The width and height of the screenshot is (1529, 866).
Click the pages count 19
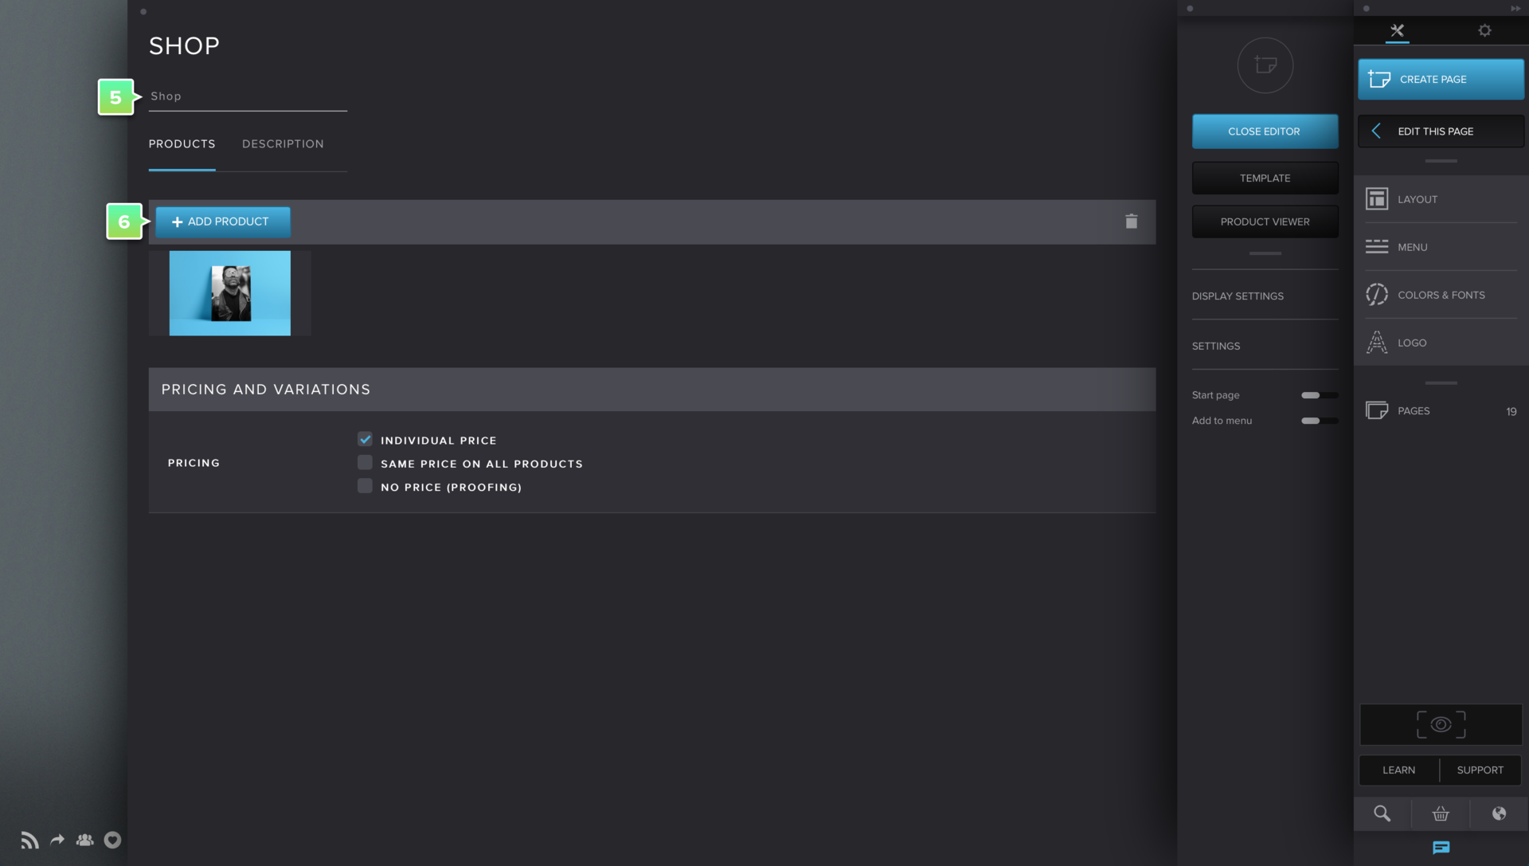click(x=1511, y=411)
